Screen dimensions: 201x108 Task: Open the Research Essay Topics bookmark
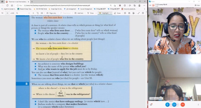(25, 9)
